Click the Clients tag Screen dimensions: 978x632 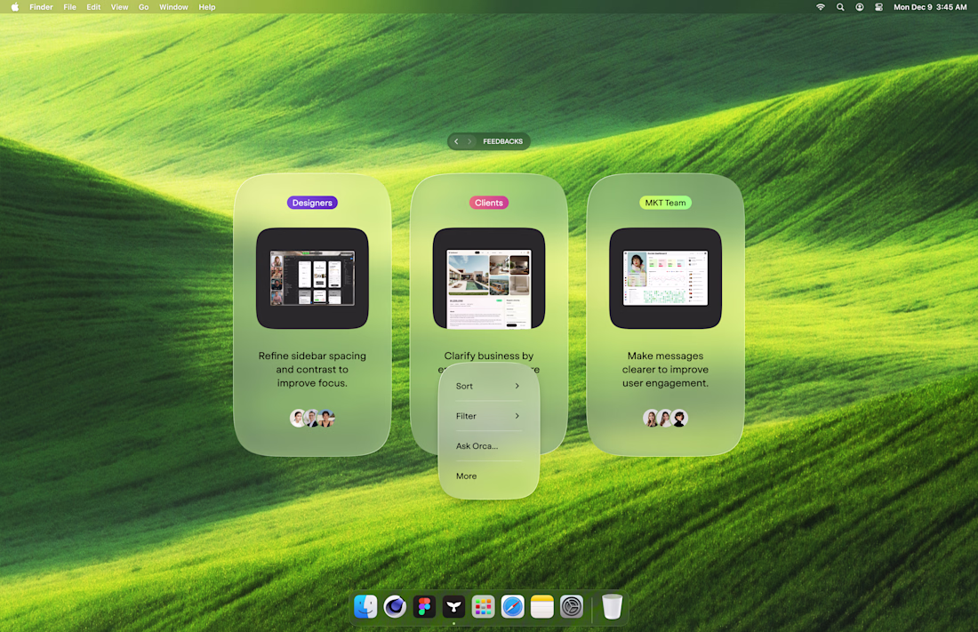(x=488, y=203)
